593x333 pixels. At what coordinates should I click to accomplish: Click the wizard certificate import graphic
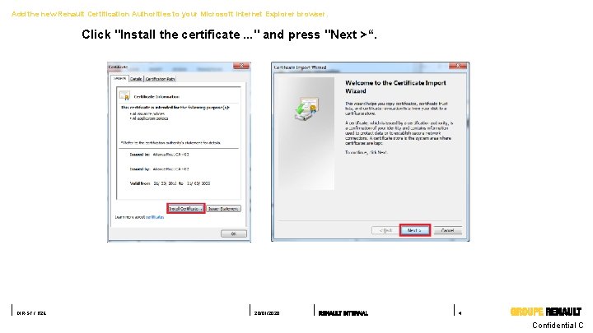click(x=306, y=109)
